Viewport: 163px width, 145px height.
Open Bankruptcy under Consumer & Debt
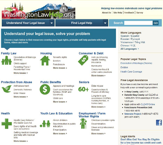coord(96,66)
